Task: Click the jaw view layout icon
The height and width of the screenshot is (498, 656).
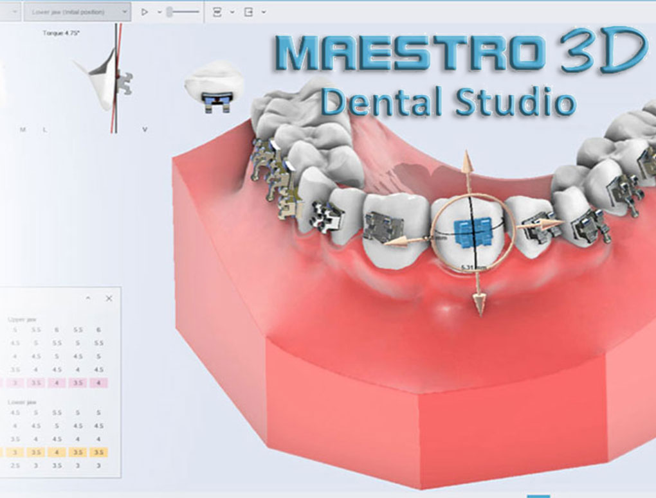Action: [x=217, y=12]
